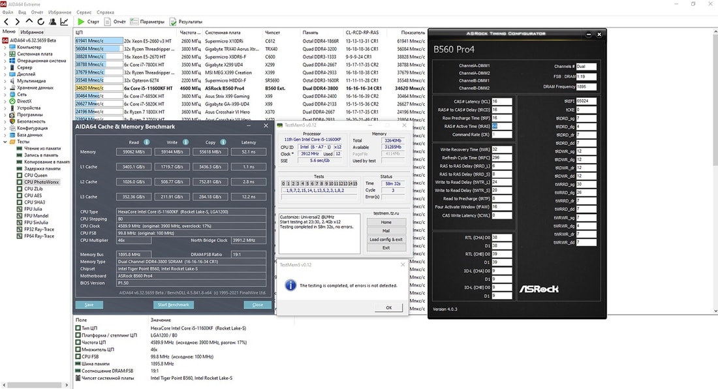Click the Start Benchmark button

(x=173, y=305)
